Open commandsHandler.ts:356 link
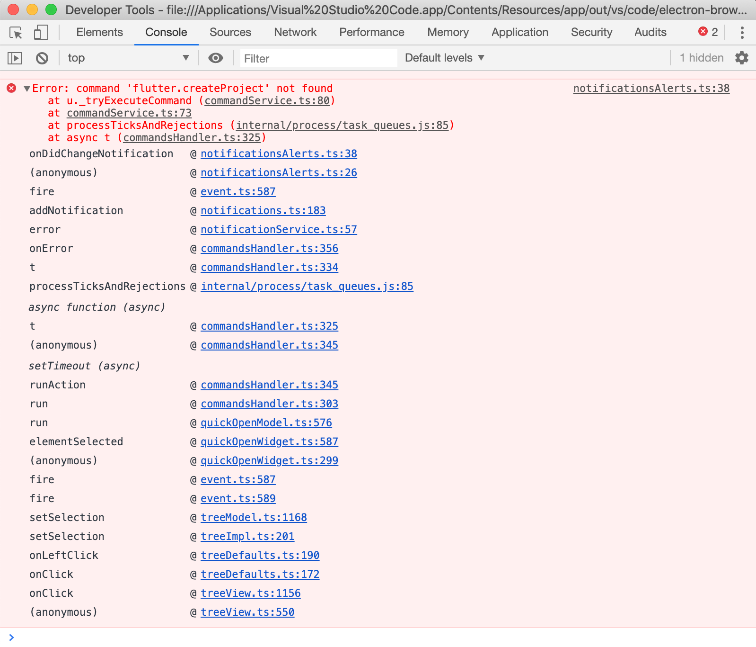The height and width of the screenshot is (647, 756). [269, 248]
